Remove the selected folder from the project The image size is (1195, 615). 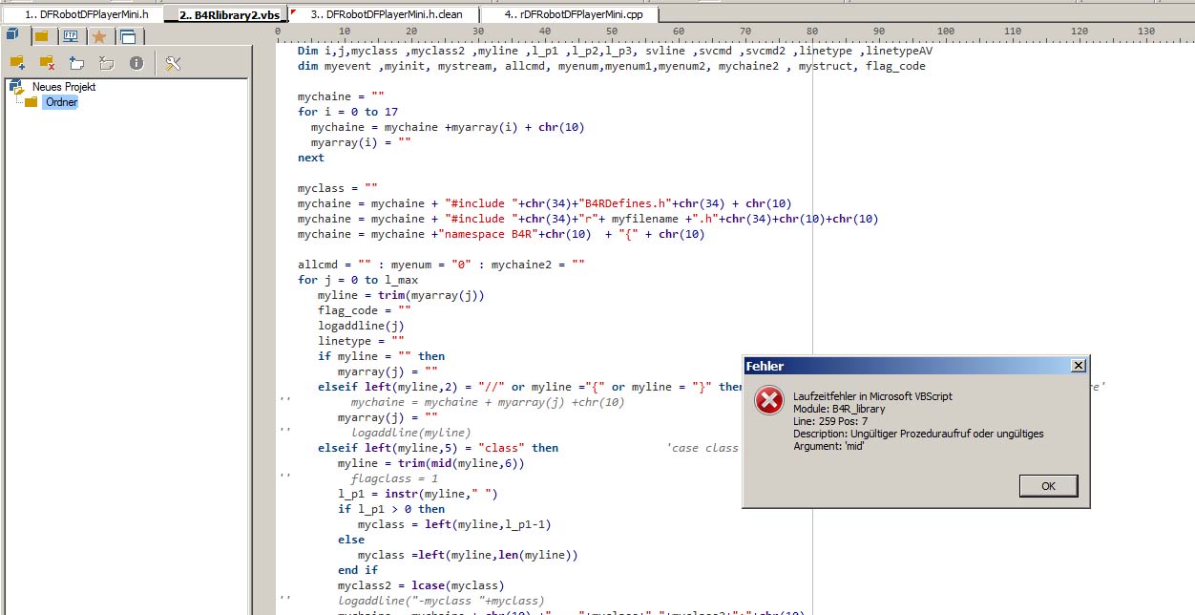(x=46, y=62)
